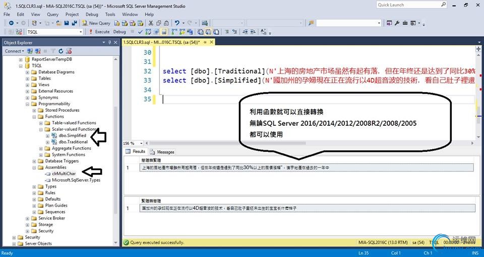Click the Navigate Backward arrow icon
Image resolution: width=484 pixels, height=257 pixels.
point(12,23)
